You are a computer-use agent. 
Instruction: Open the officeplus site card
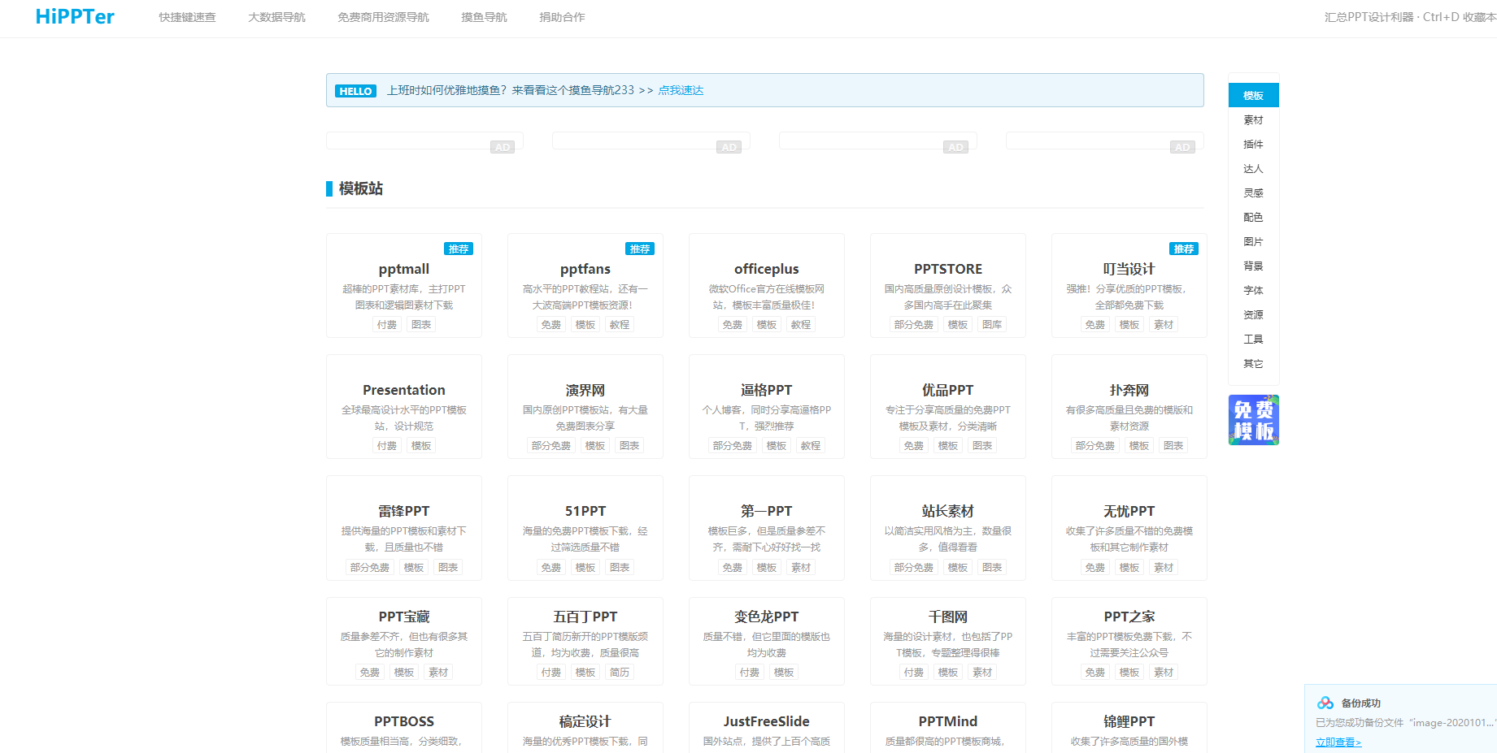767,285
